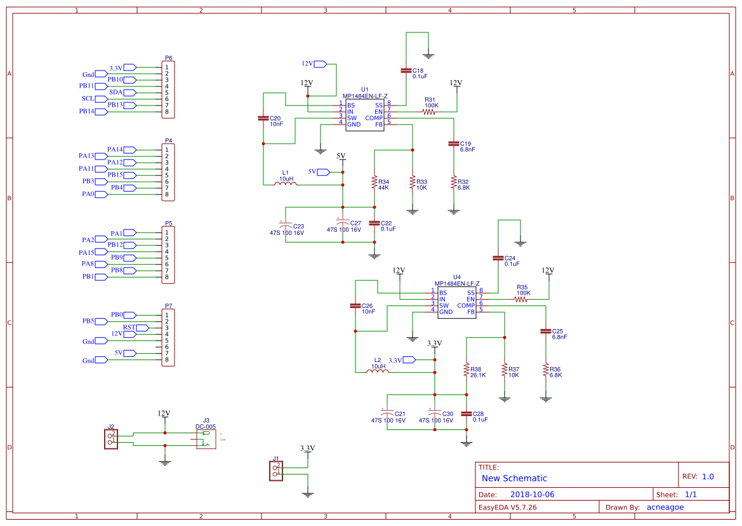
Task: Select the L2 10uH inductor symbol
Action: 377,372
